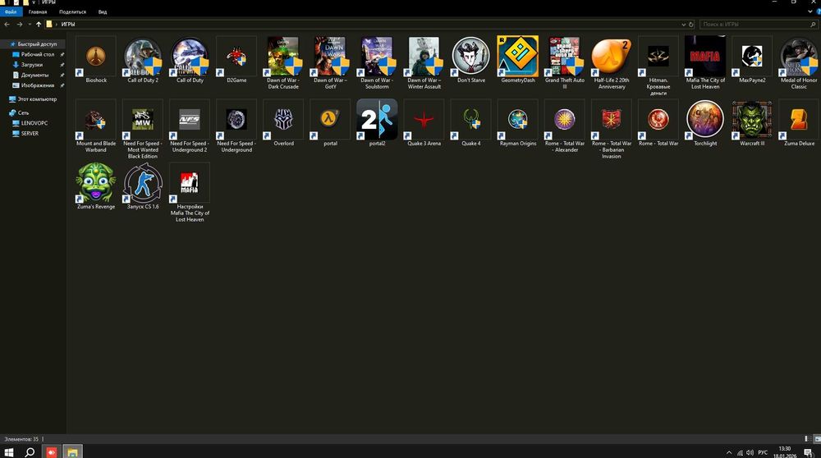821x458 pixels.
Task: Open the Windows Start menu
Action: (x=9, y=451)
